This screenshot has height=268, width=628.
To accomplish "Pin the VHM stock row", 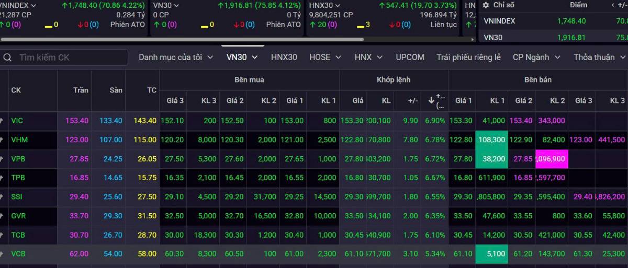I will coord(2,139).
